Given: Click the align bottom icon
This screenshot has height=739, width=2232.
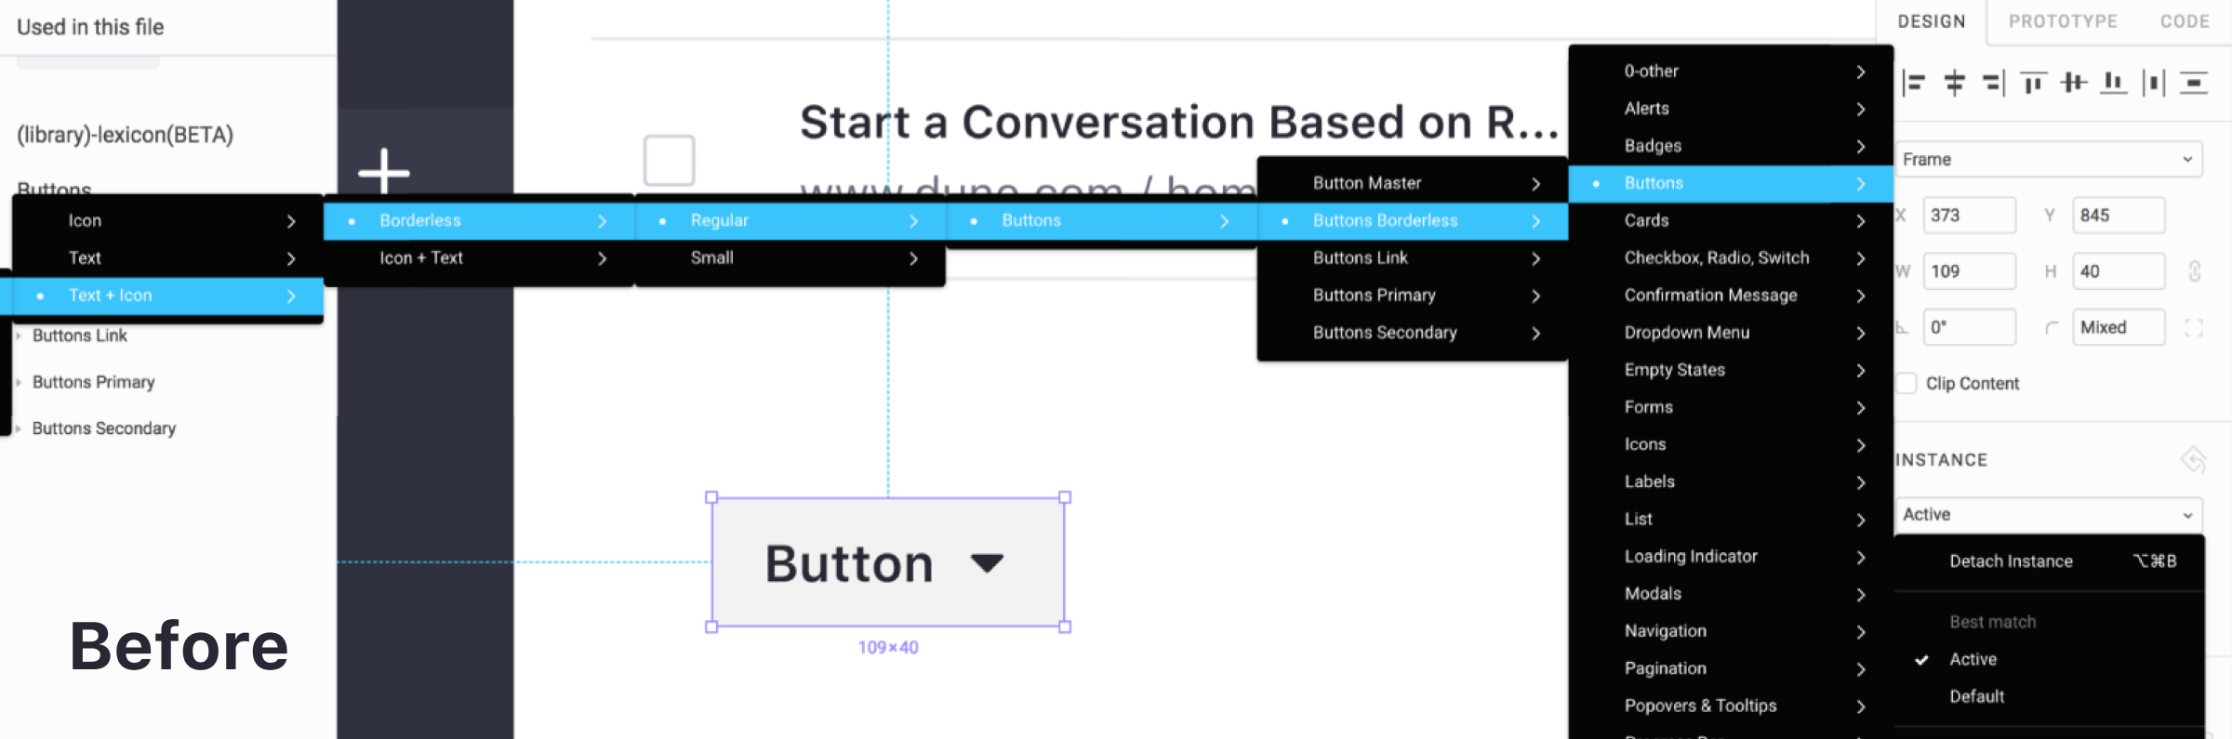Looking at the screenshot, I should point(2114,84).
